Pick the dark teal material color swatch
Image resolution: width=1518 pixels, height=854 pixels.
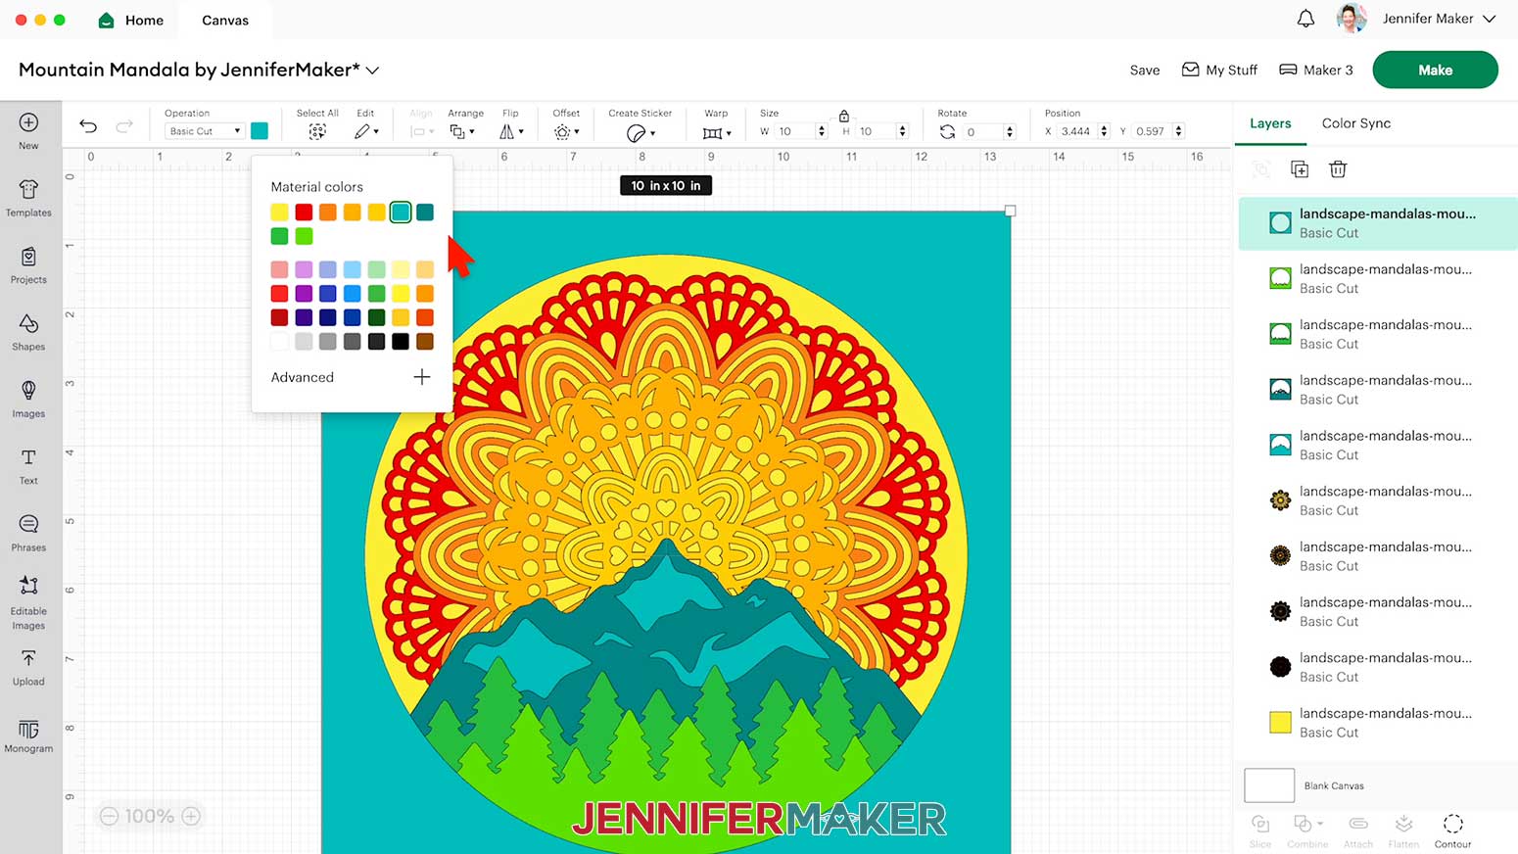(x=425, y=213)
